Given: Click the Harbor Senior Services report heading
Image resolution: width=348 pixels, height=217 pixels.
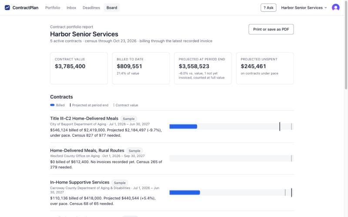Looking at the screenshot, I should 84,34.
